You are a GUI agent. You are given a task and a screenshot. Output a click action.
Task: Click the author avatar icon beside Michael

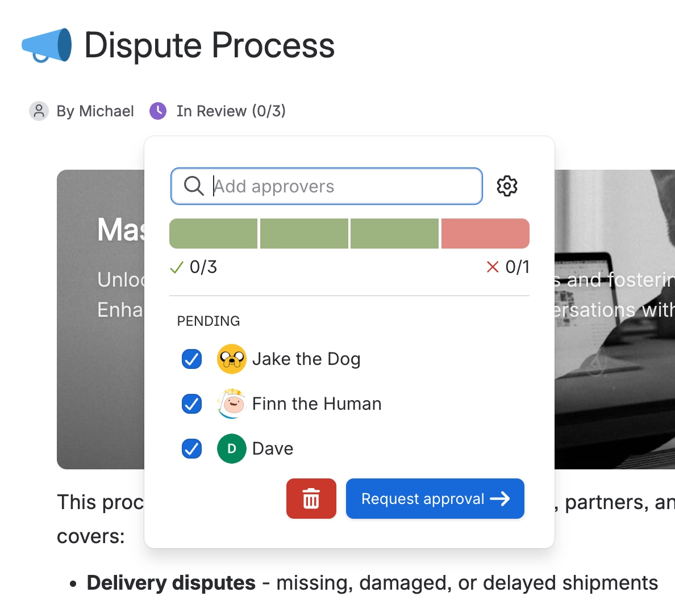pos(39,111)
